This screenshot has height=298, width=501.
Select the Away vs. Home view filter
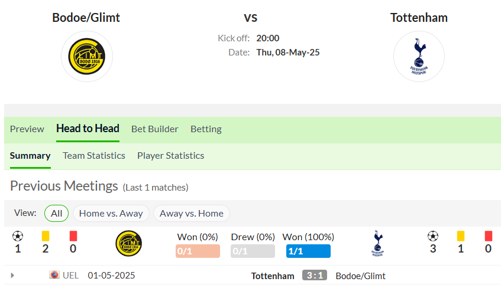(192, 213)
